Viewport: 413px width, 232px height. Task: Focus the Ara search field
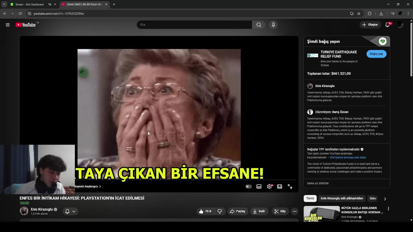tap(194, 25)
